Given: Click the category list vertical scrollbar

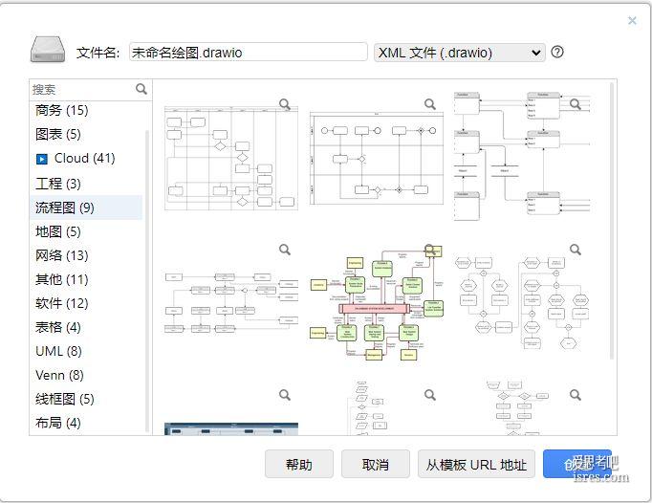Looking at the screenshot, I should [x=147, y=281].
